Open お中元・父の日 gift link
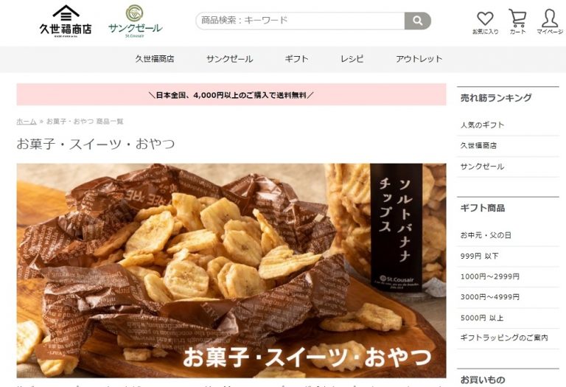566x387 pixels. (486, 235)
